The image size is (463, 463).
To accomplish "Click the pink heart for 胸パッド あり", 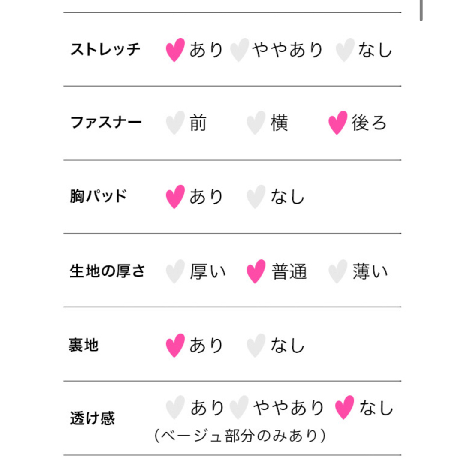I will click(175, 197).
